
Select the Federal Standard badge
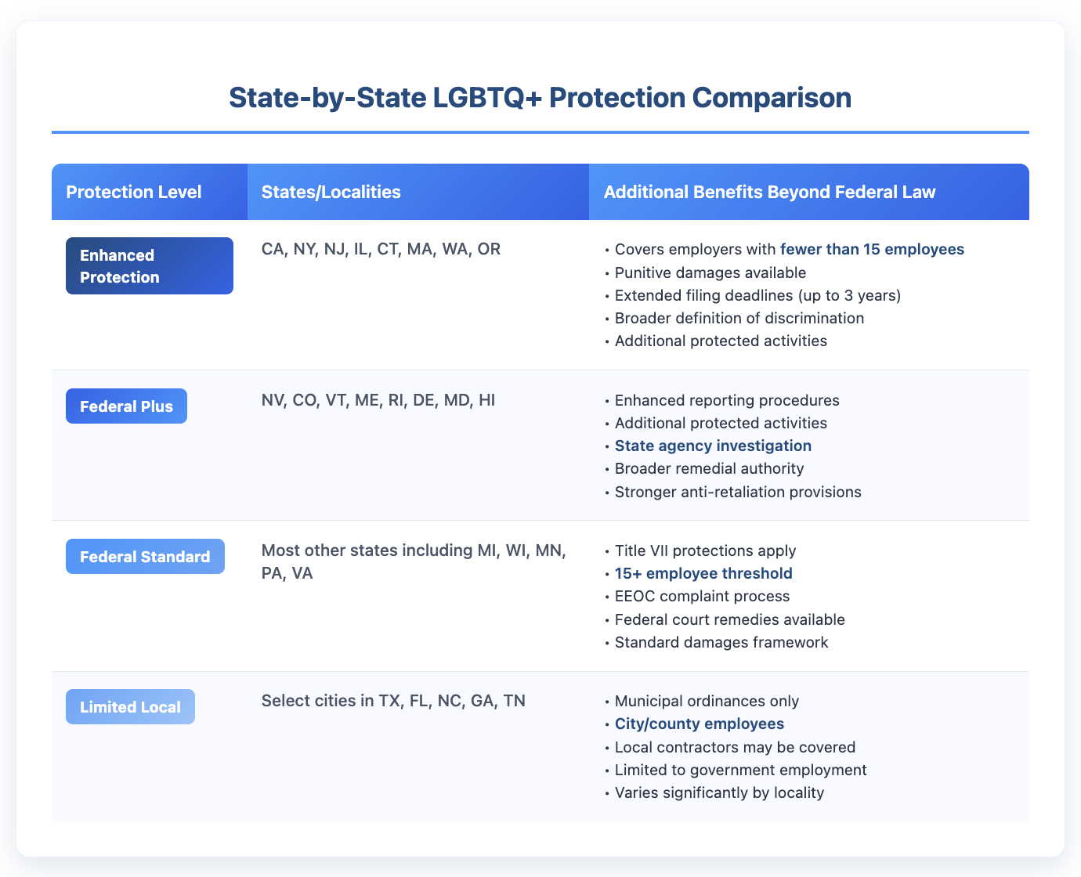click(145, 557)
